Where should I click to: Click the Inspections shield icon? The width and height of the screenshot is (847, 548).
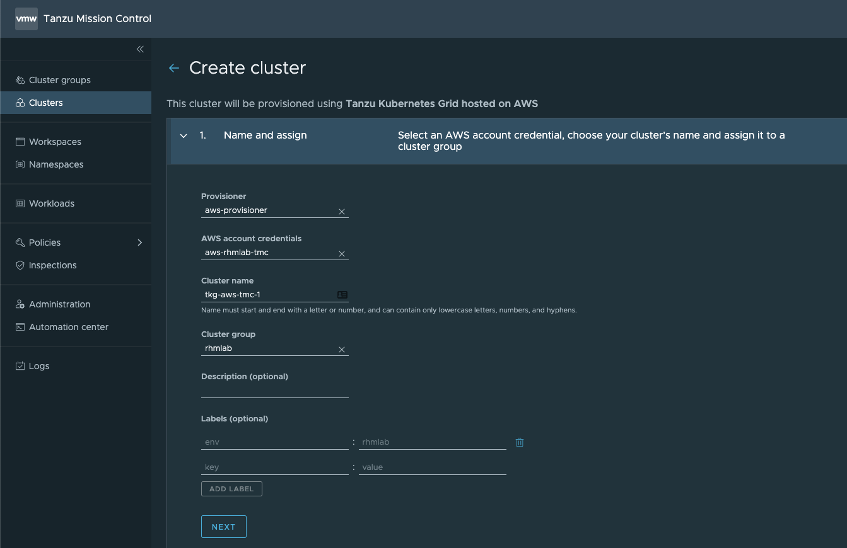pyautogui.click(x=20, y=265)
